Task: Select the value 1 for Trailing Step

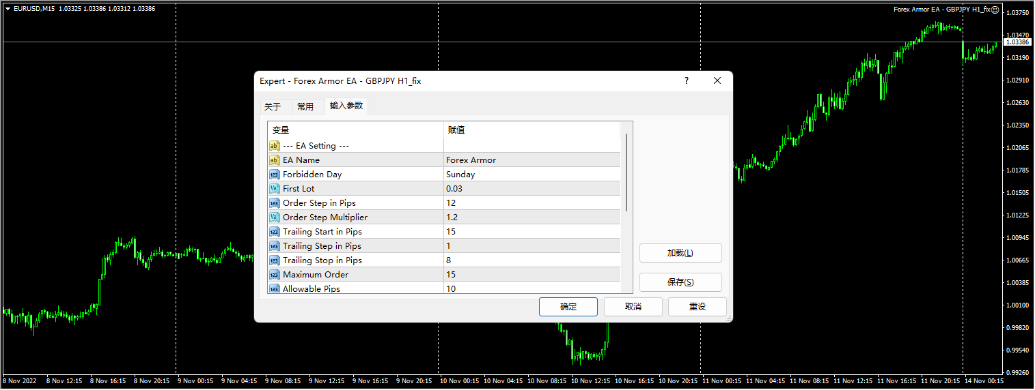Action: pos(532,246)
